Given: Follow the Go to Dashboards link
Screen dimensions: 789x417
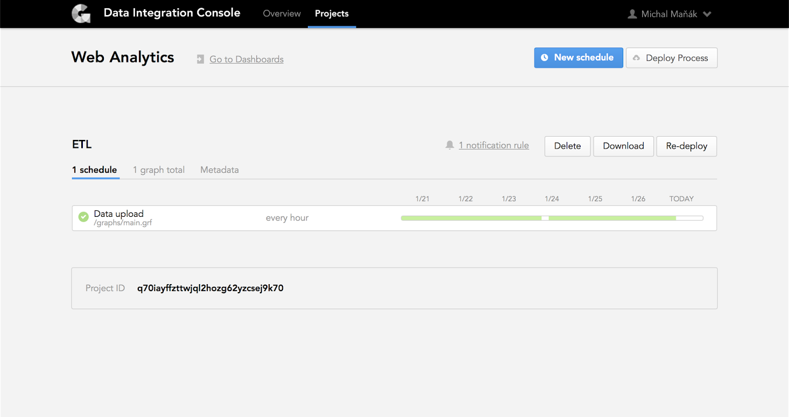Looking at the screenshot, I should pyautogui.click(x=246, y=59).
